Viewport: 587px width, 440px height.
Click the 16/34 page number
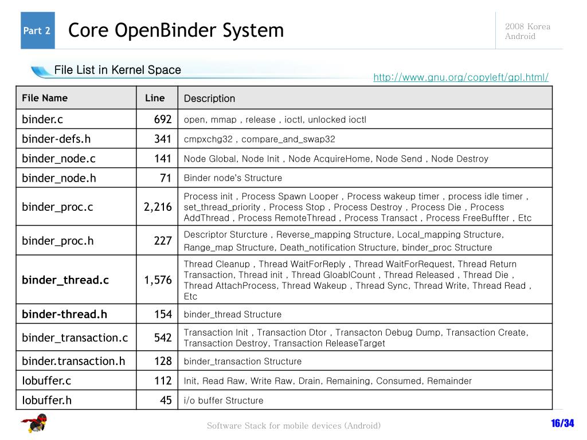(562, 423)
